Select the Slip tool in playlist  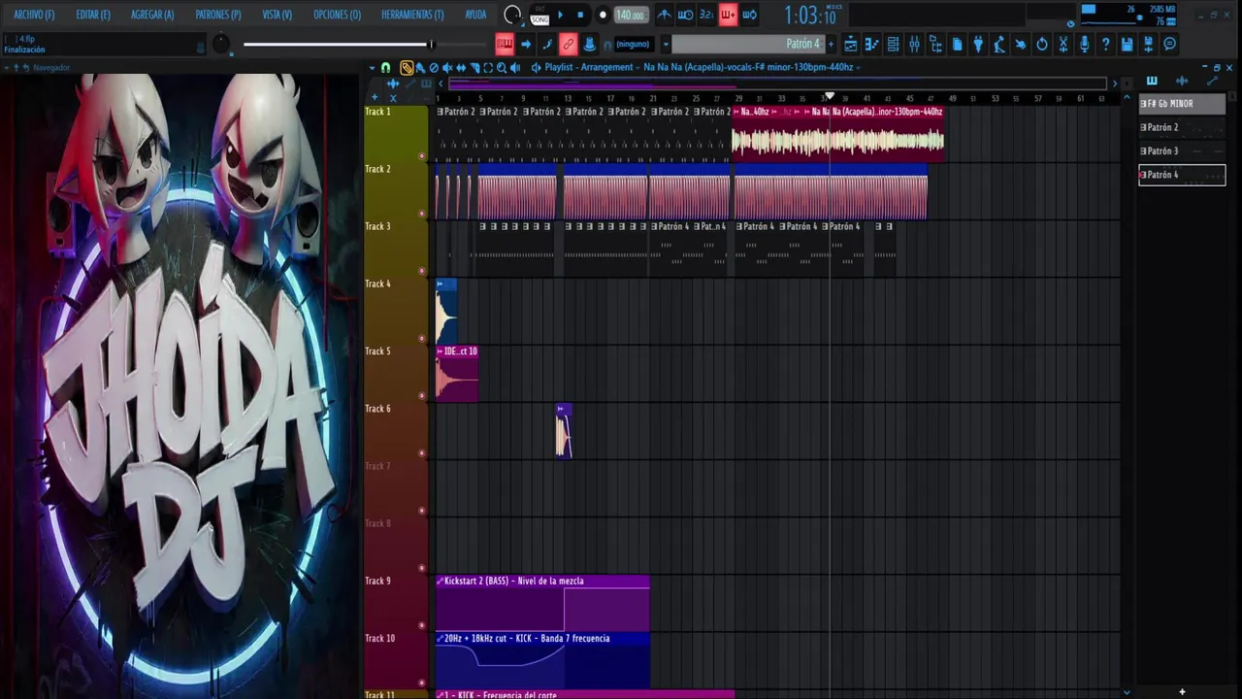(x=461, y=67)
